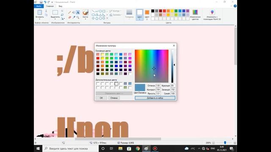This screenshot has width=271, height=152.
Task: Open the Толщина line thickness dropdown
Action: [x=129, y=14]
